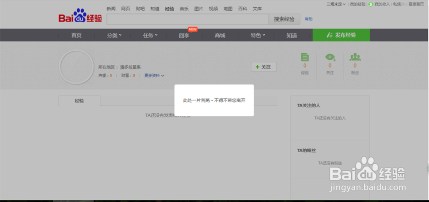Click the 声望 value 0
The width and height of the screenshot is (429, 202).
[111, 75]
